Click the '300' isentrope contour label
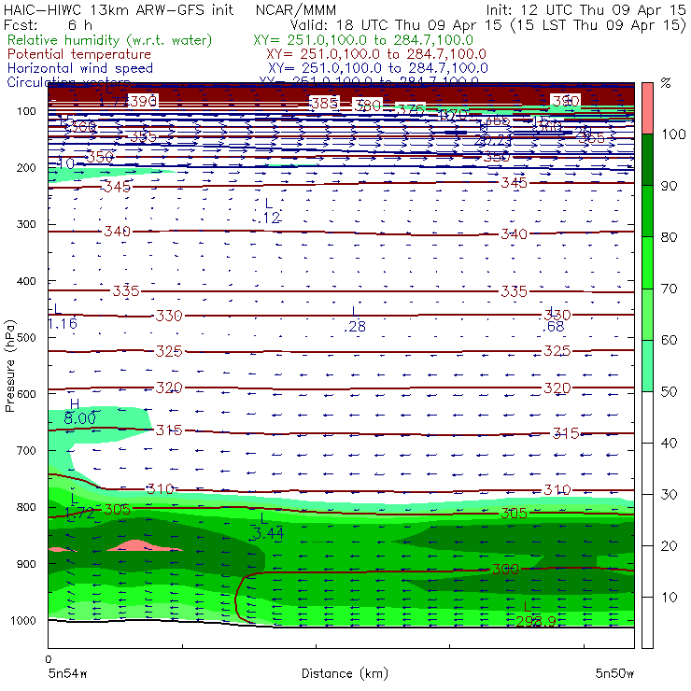Screen dimensions: 691x691 point(505,569)
